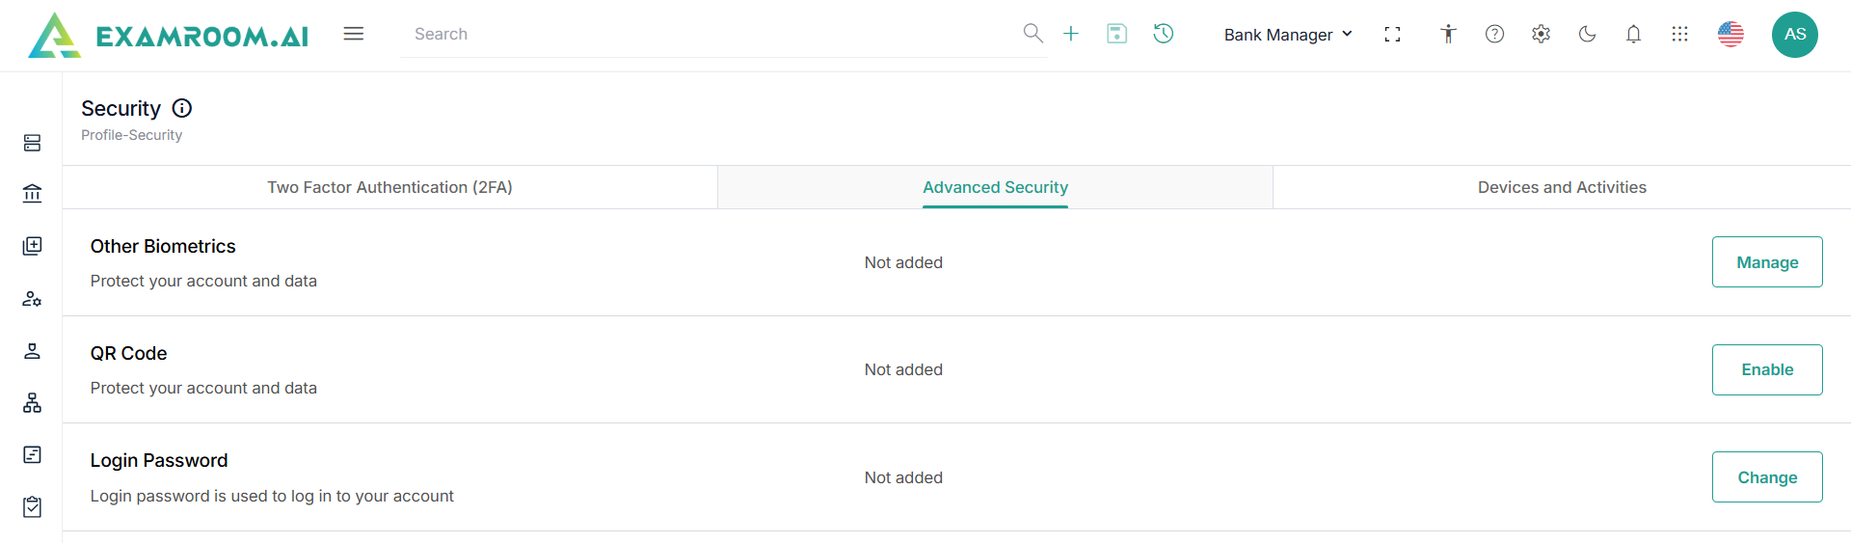Toggle dark mode moon icon

coord(1587,35)
